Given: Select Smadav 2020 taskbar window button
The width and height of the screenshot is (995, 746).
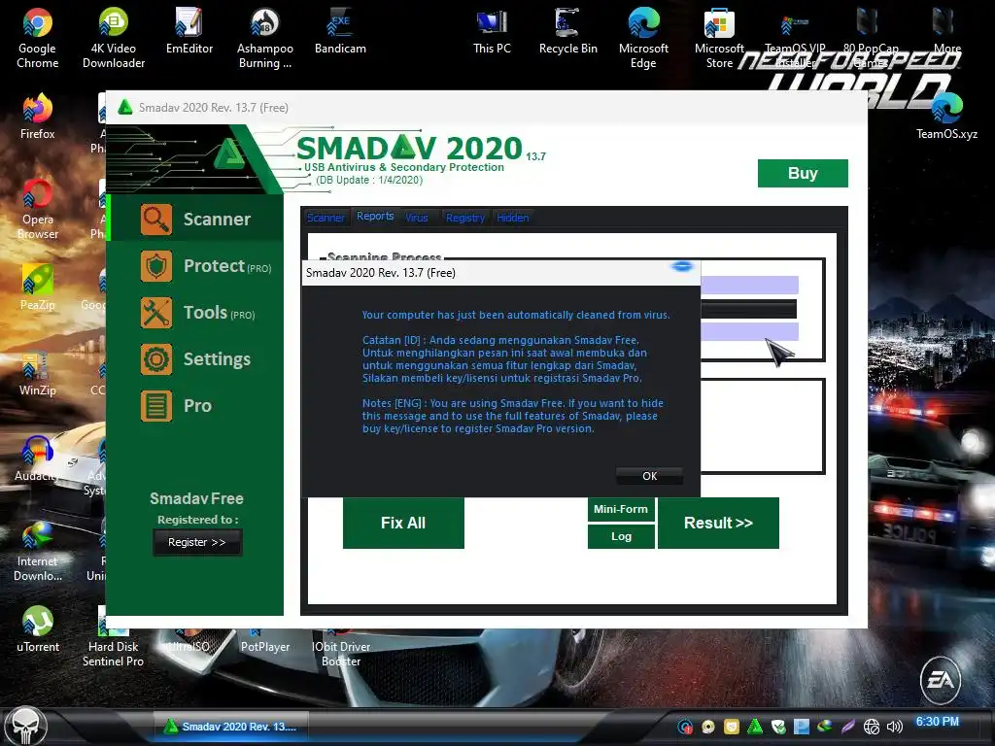Looking at the screenshot, I should click(x=231, y=727).
